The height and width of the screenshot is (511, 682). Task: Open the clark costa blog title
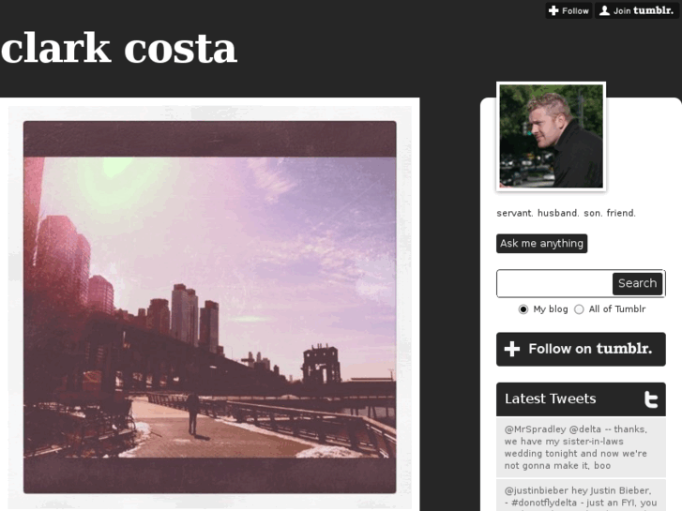(119, 48)
